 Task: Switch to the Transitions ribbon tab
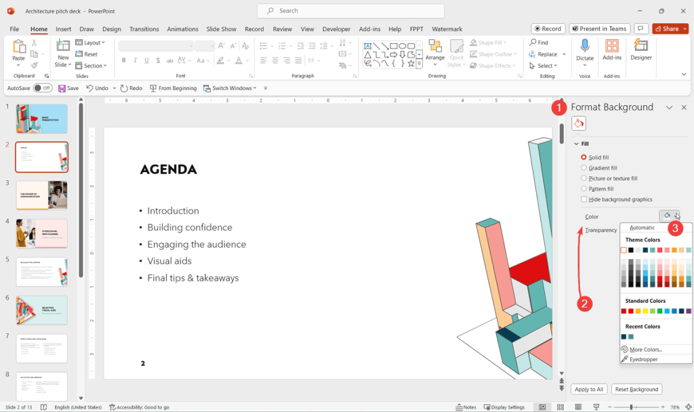pyautogui.click(x=144, y=29)
